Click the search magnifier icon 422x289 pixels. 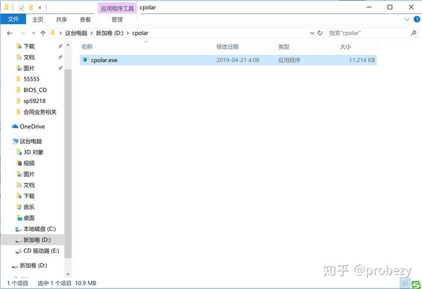click(x=414, y=33)
